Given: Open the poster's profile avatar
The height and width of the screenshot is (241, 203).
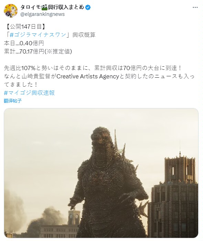Looking at the screenshot, I should (11, 11).
